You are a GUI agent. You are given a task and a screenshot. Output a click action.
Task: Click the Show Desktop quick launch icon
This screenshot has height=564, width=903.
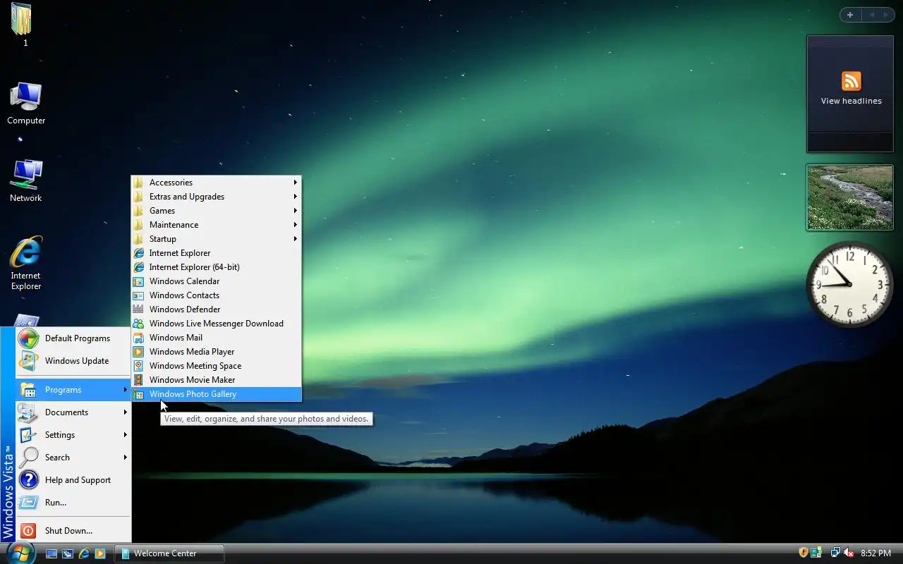pos(51,553)
